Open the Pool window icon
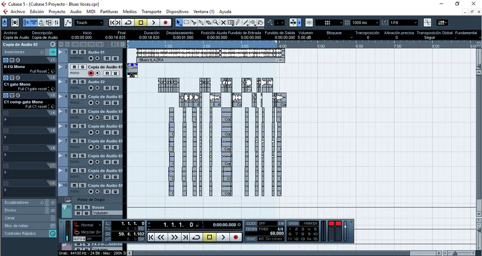482x256 pixels. [49, 23]
